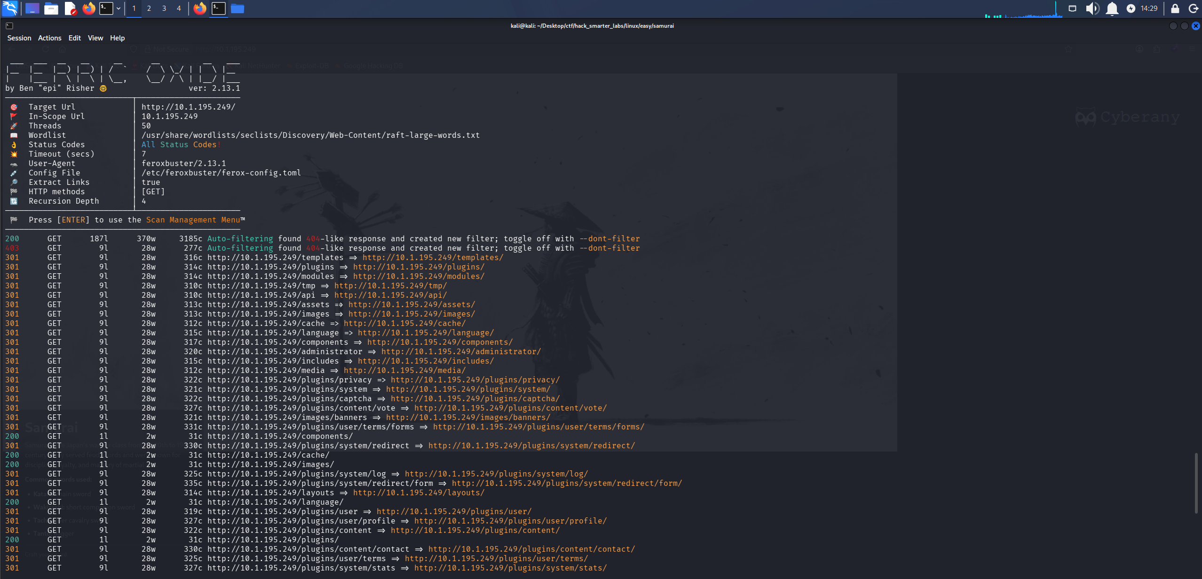Click the http://10.1.195.249/administrator/ redirect URL
This screenshot has height=579, width=1202.
tap(461, 351)
